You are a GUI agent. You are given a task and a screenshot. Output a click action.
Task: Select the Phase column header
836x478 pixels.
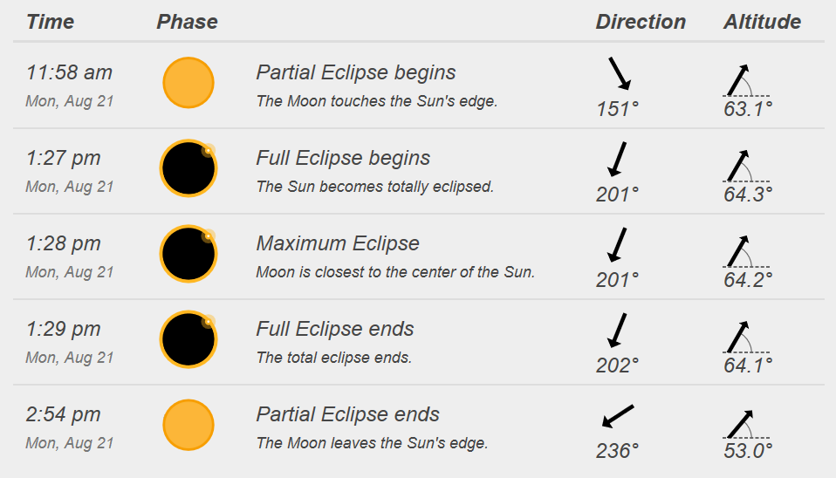tap(187, 22)
